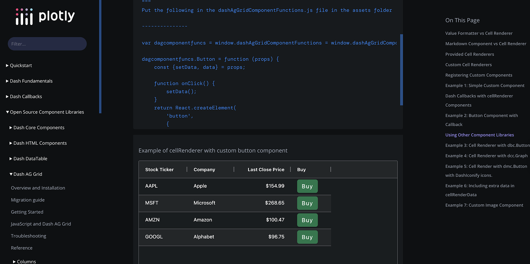
Task: Open the Migration guide page
Action: click(28, 200)
